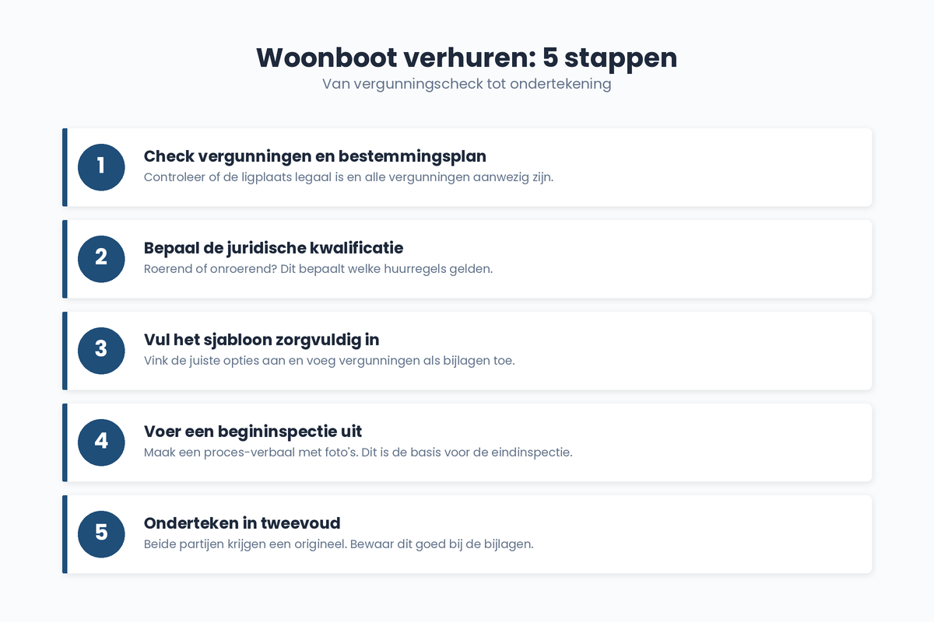Toggle completion of step 'Voer een begininspectie uit'
934x622 pixels.
coord(467,442)
